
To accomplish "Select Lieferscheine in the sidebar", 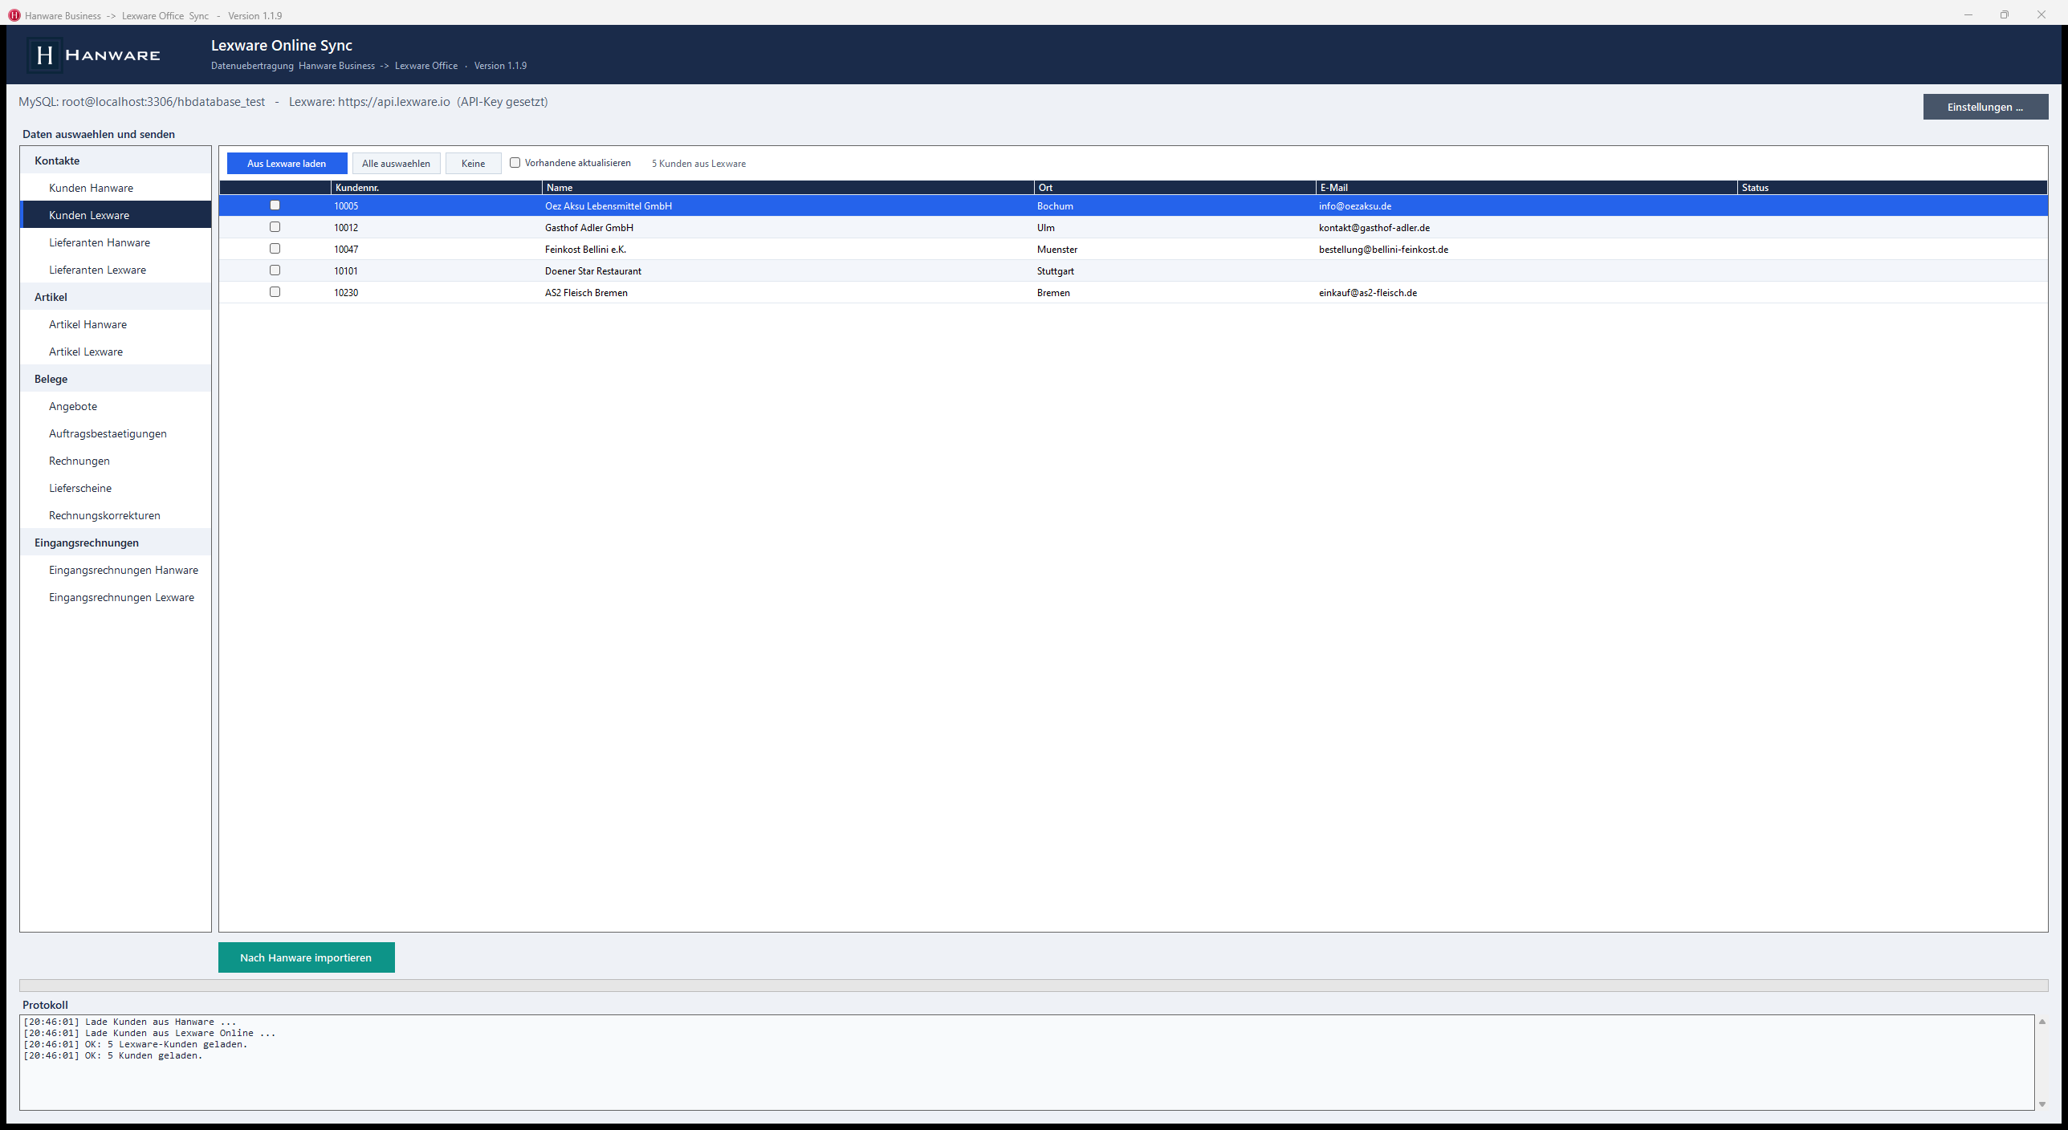I will click(116, 488).
